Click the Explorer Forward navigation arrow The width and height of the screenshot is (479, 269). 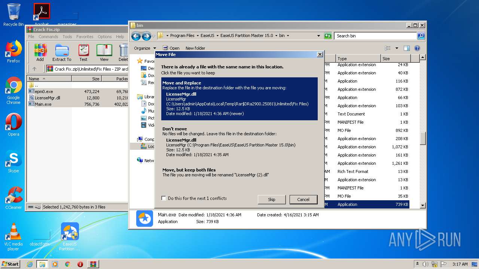click(146, 36)
